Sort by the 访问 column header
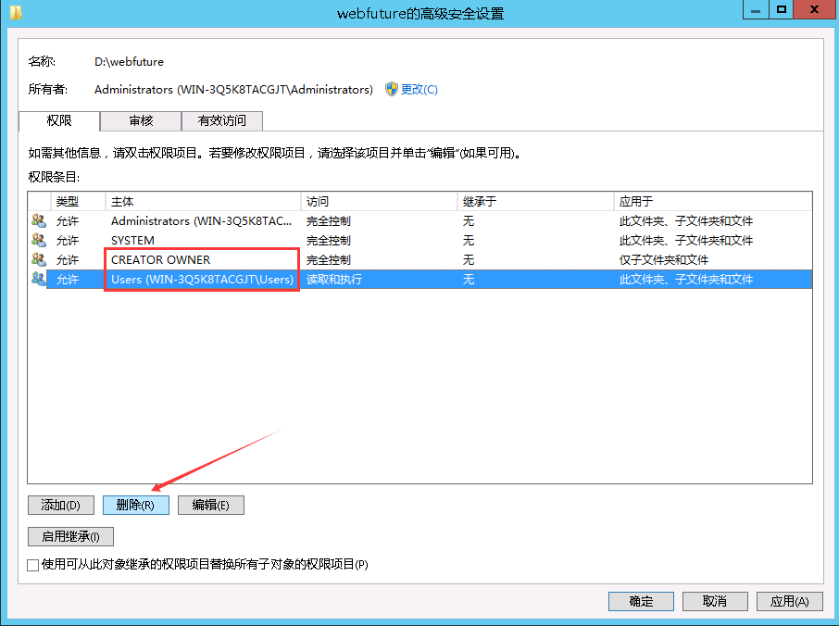 379,202
